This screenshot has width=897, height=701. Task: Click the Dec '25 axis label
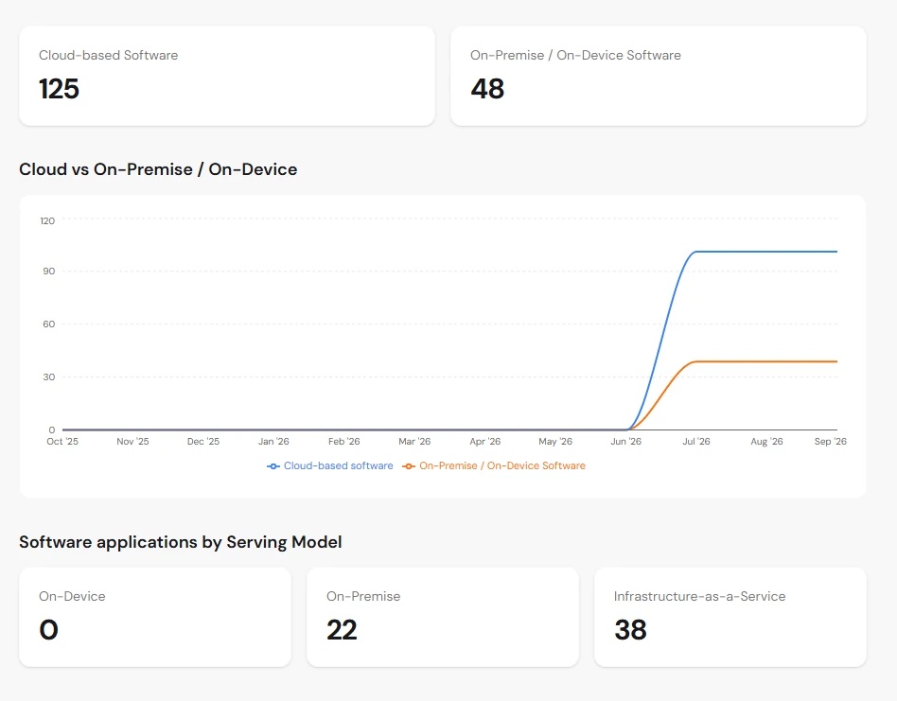click(203, 442)
